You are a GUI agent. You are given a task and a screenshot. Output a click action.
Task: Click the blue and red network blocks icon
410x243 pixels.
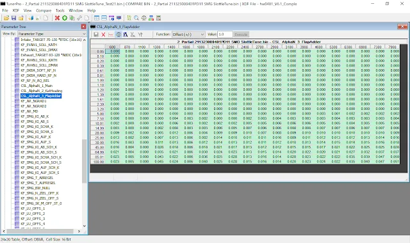coord(151,18)
